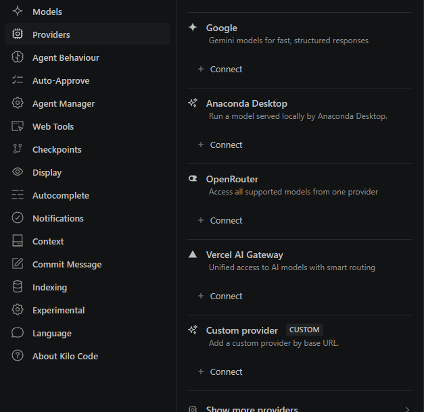Screen dimensions: 424x412
Task: Open Experimental settings
Action: click(88, 310)
